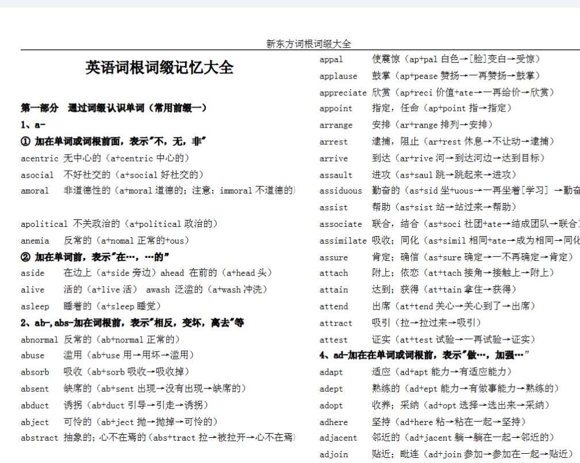Click the word adapt
The image size is (580, 463).
[331, 372]
